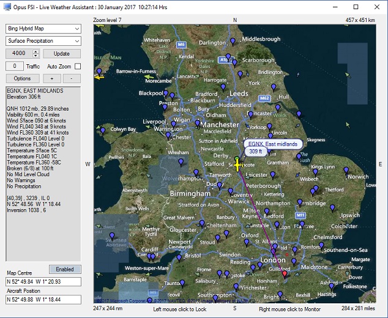The width and height of the screenshot is (388, 318).
Task: Increase the 4000 altitude with up arrow
Action: [x=35, y=51]
